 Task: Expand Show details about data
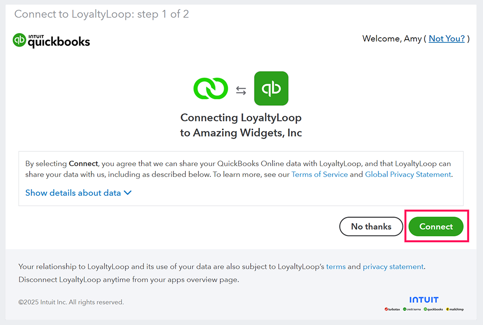[73, 193]
